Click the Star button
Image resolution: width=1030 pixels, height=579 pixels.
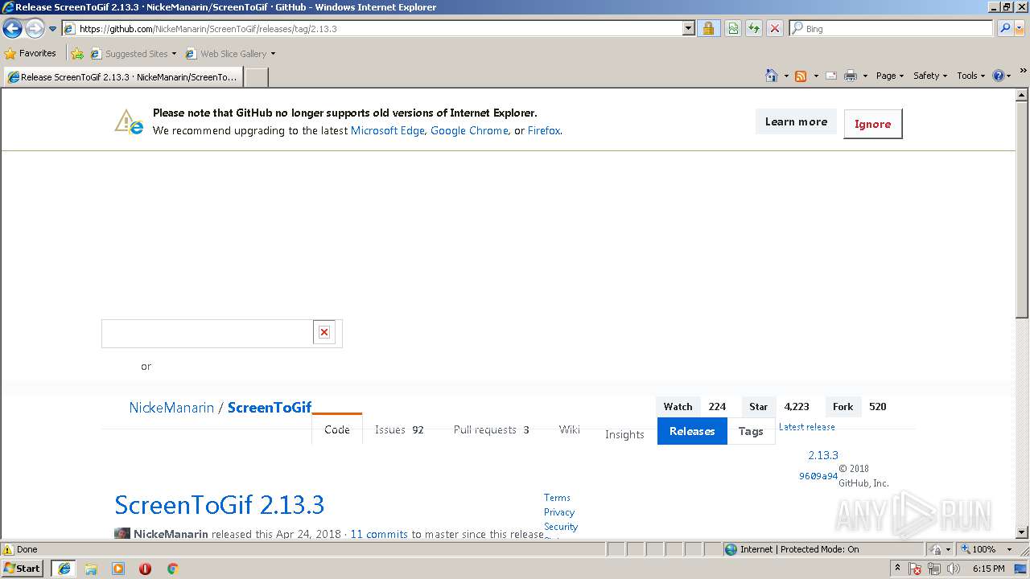pos(758,407)
